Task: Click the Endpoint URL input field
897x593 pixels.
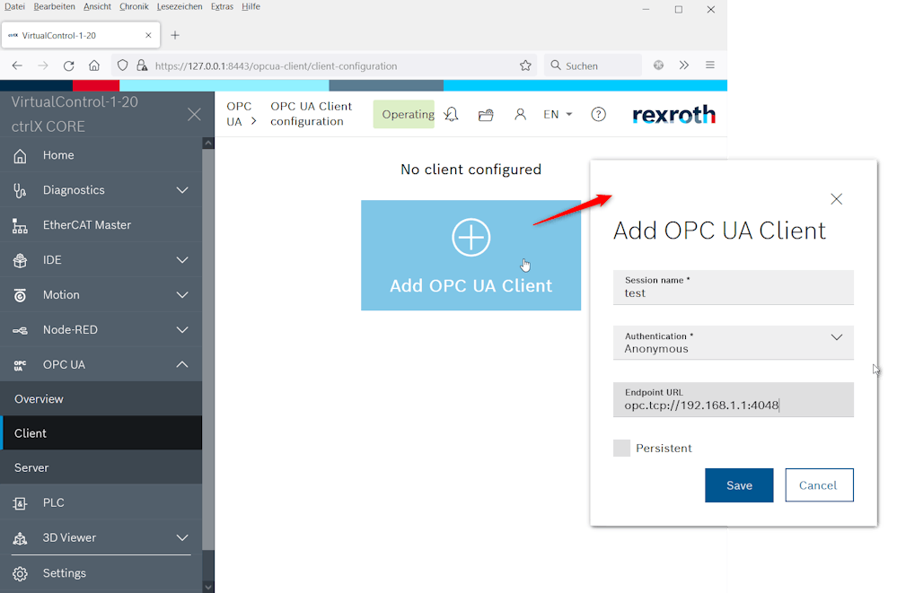Action: click(x=733, y=405)
